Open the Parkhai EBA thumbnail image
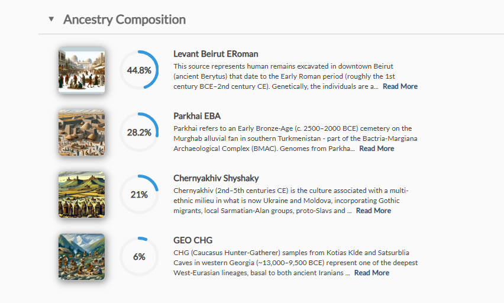Image resolution: width=504 pixels, height=303 pixels. [82, 132]
